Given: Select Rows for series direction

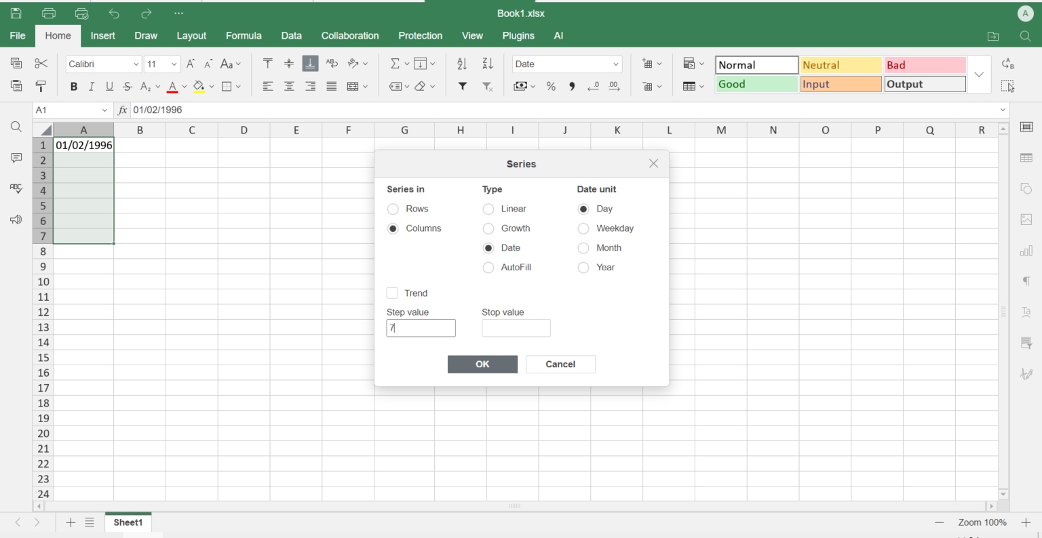Looking at the screenshot, I should [392, 209].
